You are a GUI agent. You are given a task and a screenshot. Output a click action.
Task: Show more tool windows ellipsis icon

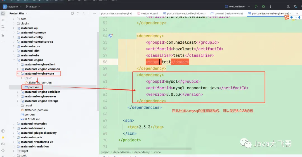pyautogui.click(x=3, y=41)
